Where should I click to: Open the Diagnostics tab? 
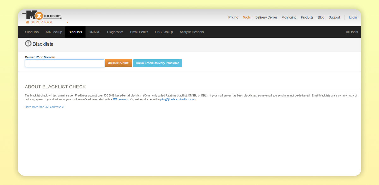coord(115,32)
